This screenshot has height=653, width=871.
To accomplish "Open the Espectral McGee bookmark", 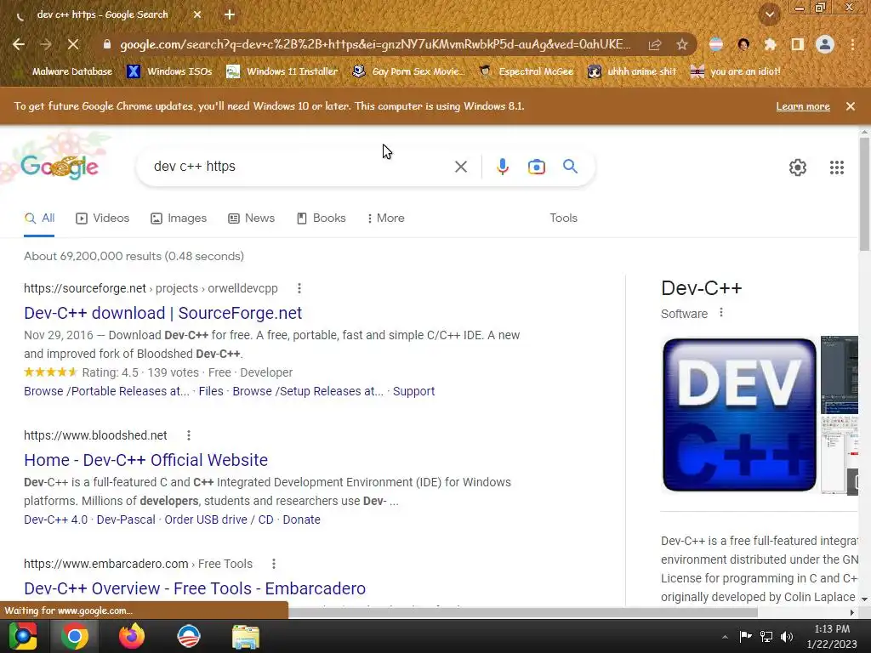I will pyautogui.click(x=526, y=71).
